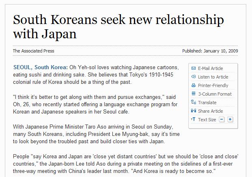252x177 pixels.
Task: Select the Listen to Article link
Action: 213,77
